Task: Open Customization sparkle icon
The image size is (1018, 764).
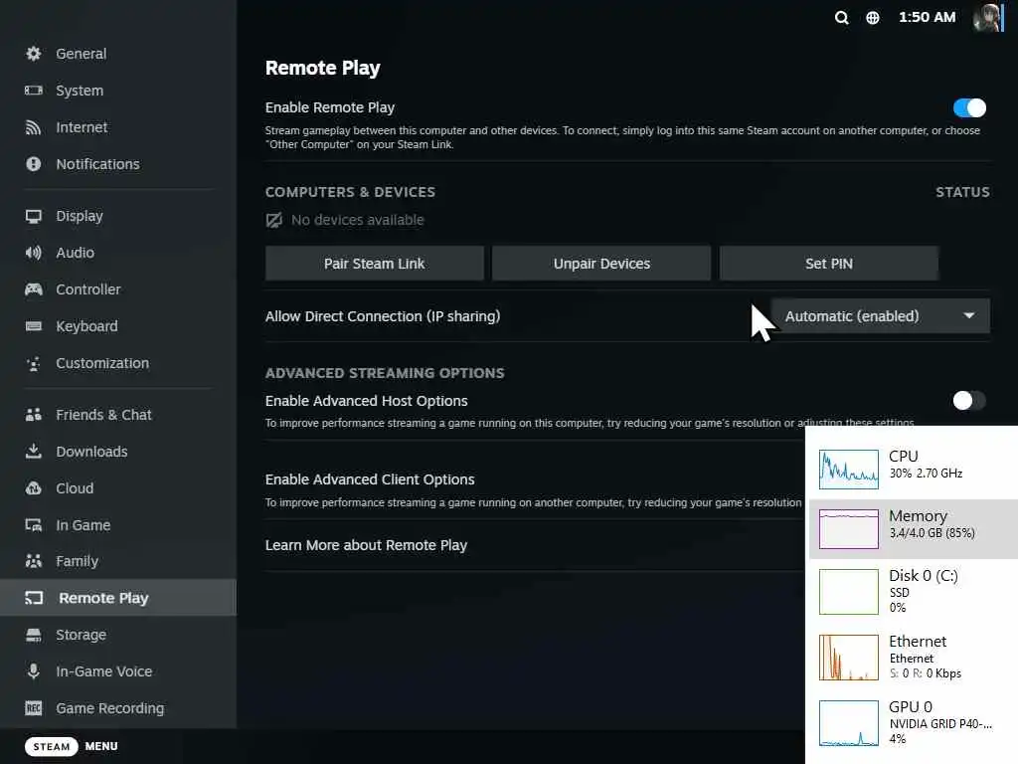Action: point(33,363)
